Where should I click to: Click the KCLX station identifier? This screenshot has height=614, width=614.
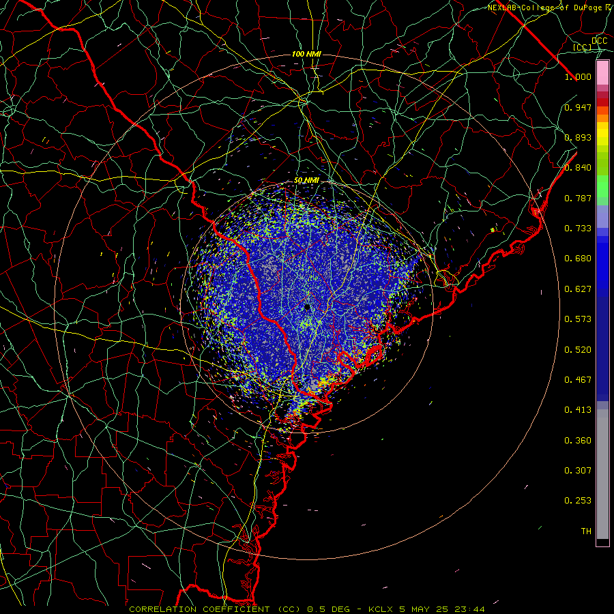380,609
